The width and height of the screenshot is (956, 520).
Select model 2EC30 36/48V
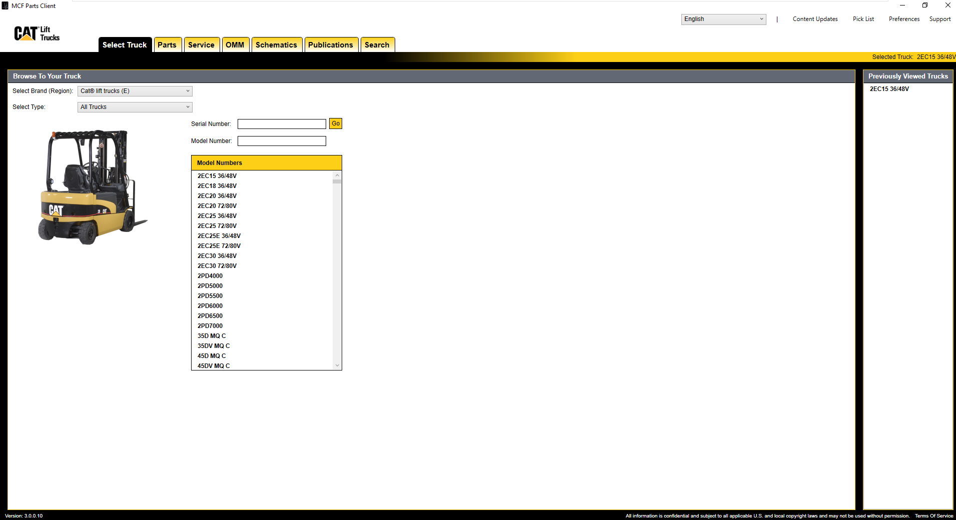tap(217, 256)
